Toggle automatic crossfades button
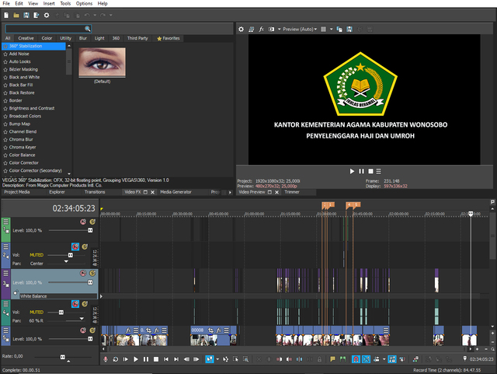497x374 pixels. [x=366, y=359]
